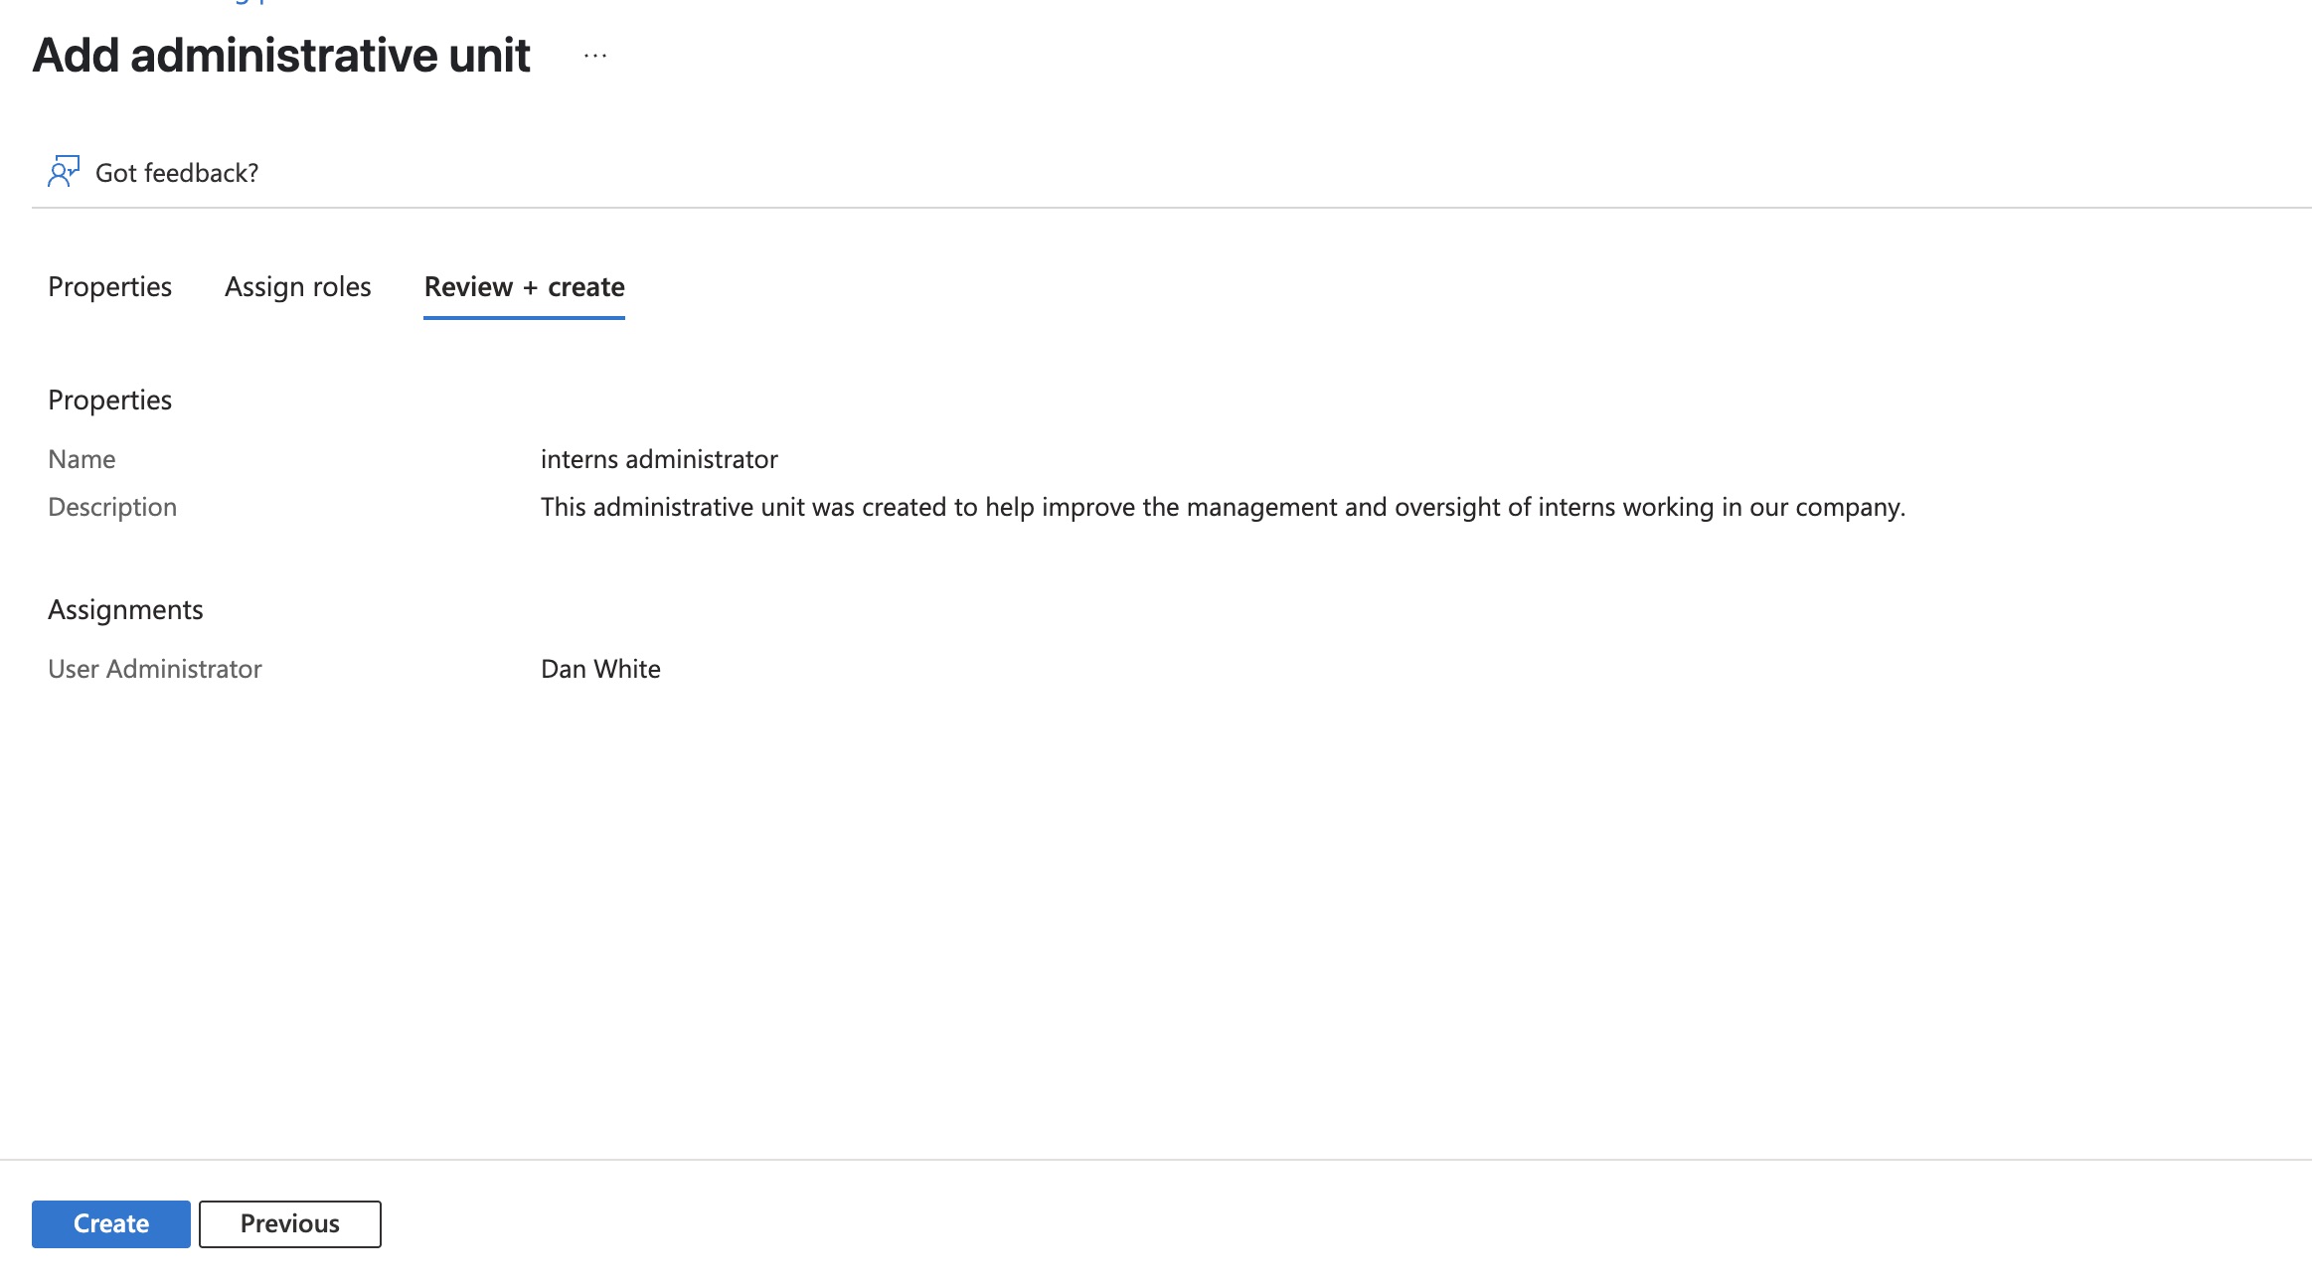Click the Add administrative unit page title
This screenshot has height=1286, width=2312.
(281, 55)
